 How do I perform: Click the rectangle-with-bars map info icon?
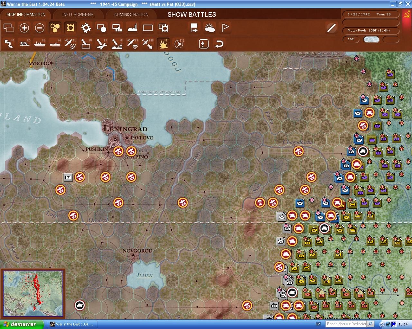(117, 28)
